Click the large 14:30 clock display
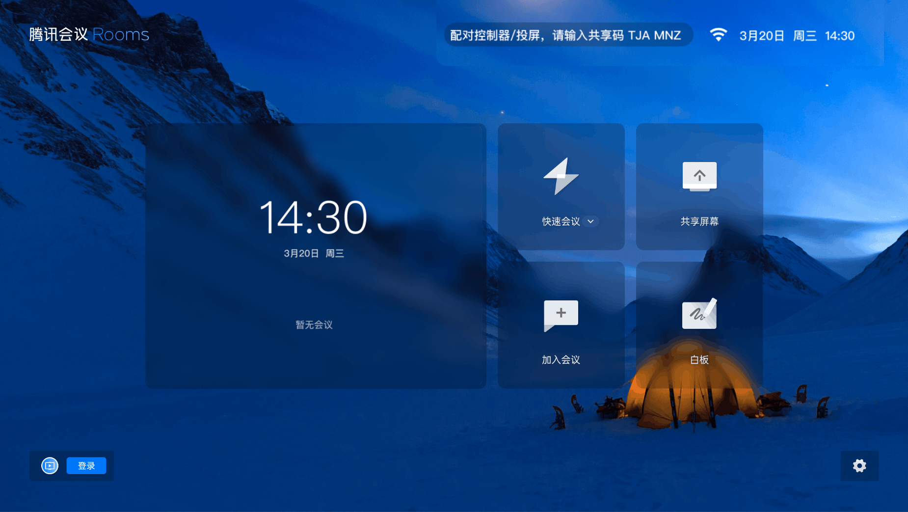908x512 pixels. point(313,217)
